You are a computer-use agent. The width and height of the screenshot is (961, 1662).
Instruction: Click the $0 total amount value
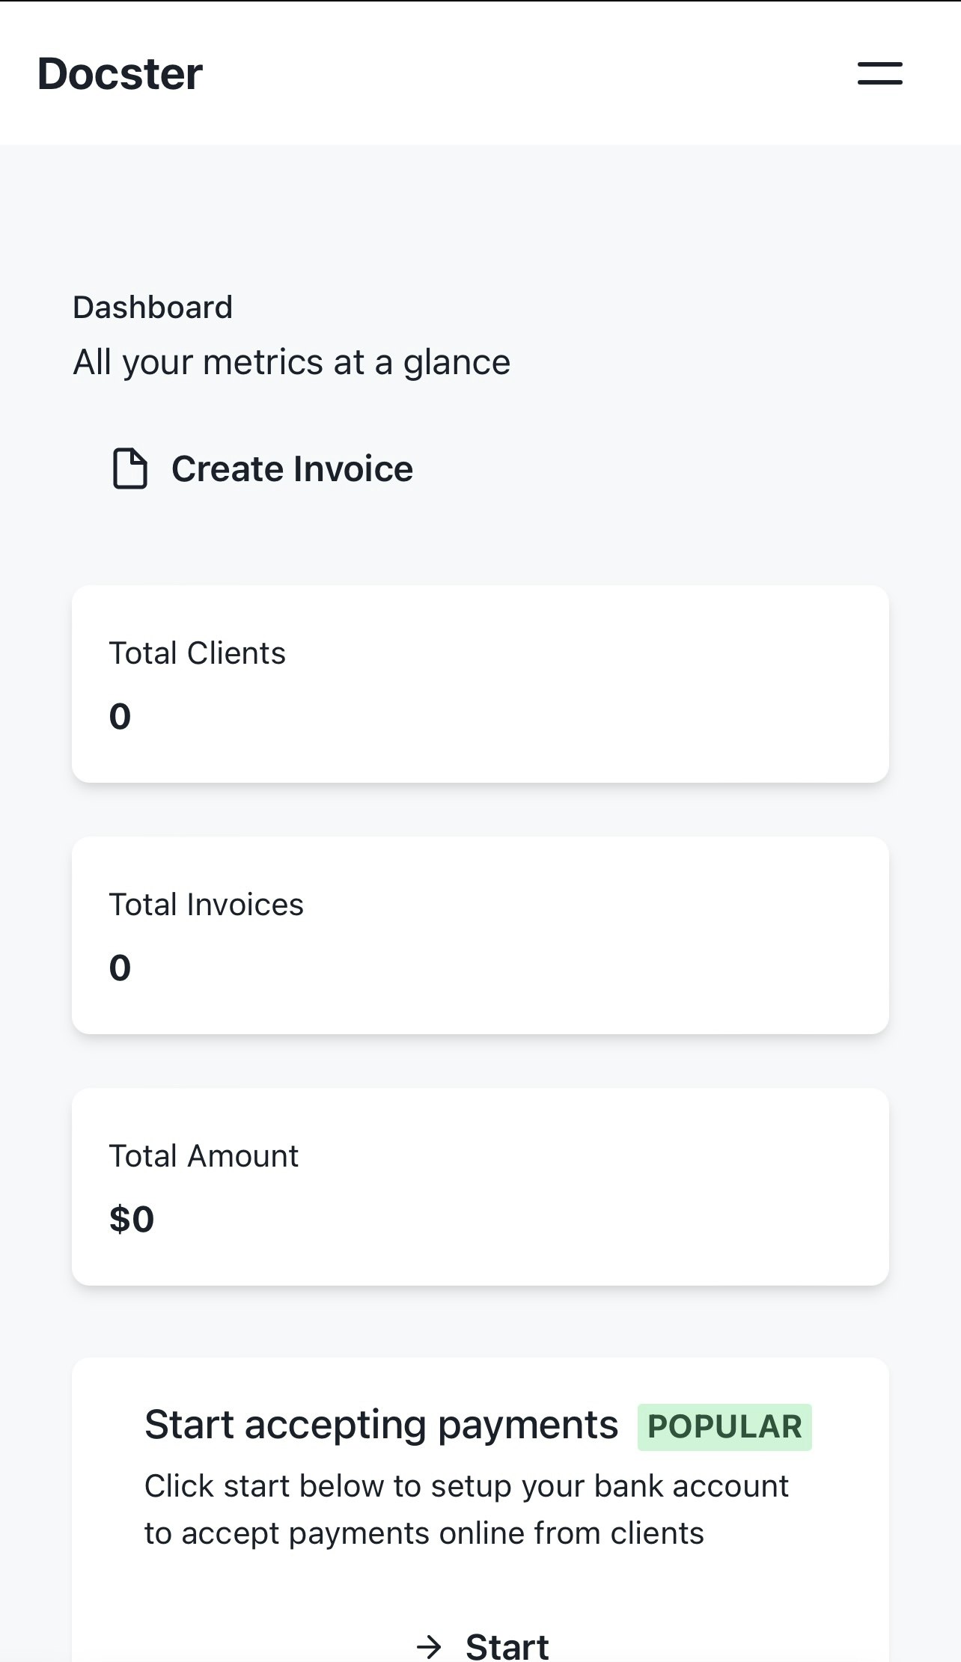pyautogui.click(x=132, y=1220)
